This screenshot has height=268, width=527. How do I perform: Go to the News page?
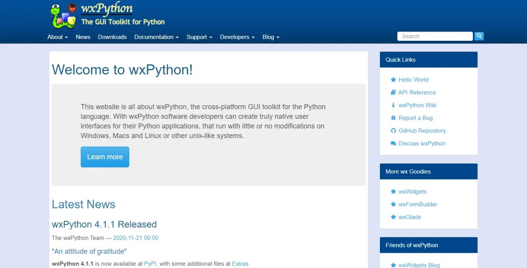point(83,37)
